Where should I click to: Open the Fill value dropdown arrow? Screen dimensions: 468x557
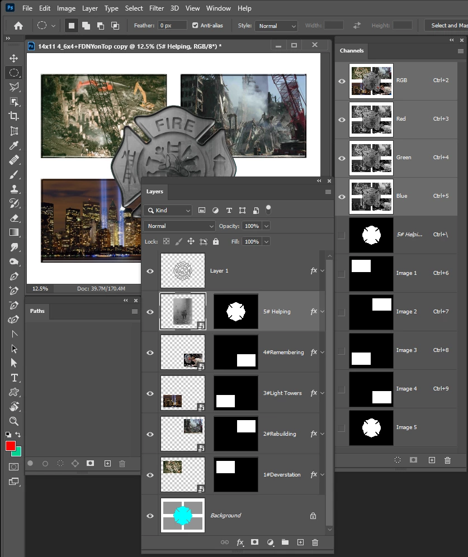(266, 241)
